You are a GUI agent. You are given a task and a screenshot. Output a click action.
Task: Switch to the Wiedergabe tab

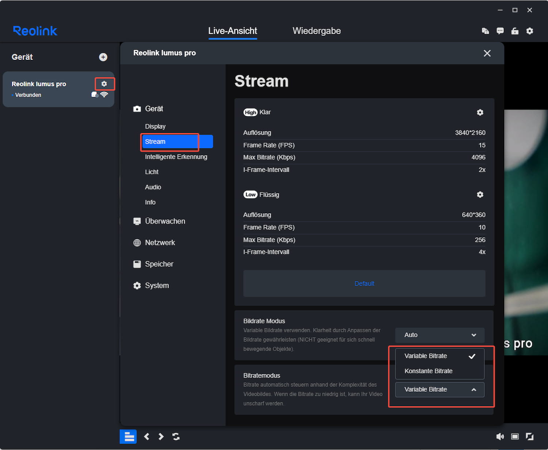pos(317,31)
